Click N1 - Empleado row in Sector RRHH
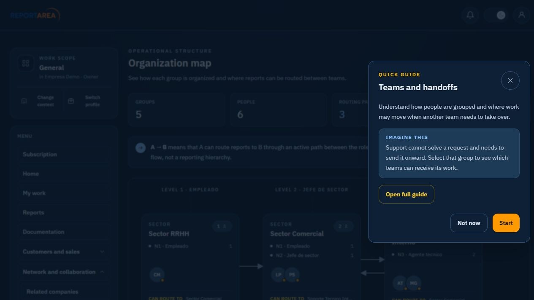 190,246
